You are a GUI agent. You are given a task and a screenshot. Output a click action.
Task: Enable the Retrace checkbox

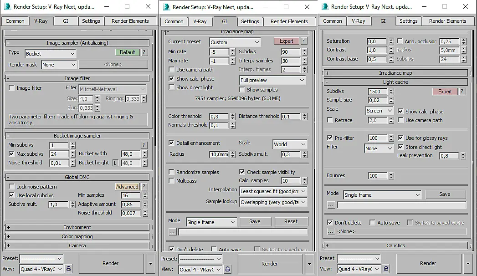[330, 120]
